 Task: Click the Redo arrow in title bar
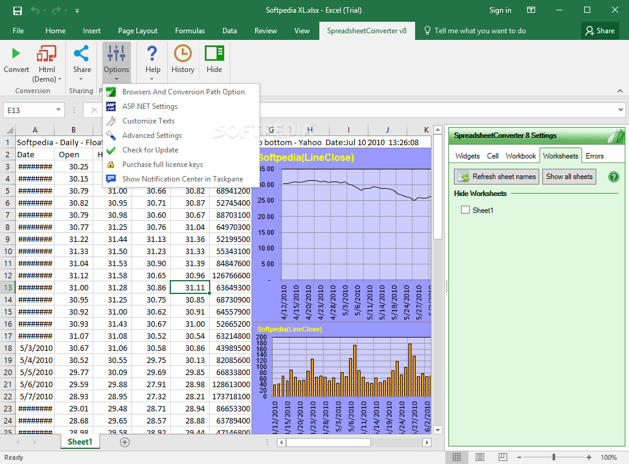click(56, 10)
